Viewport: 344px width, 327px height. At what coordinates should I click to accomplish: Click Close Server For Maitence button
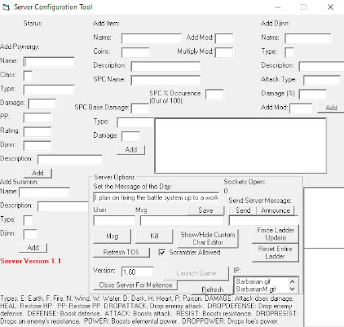[136, 285]
